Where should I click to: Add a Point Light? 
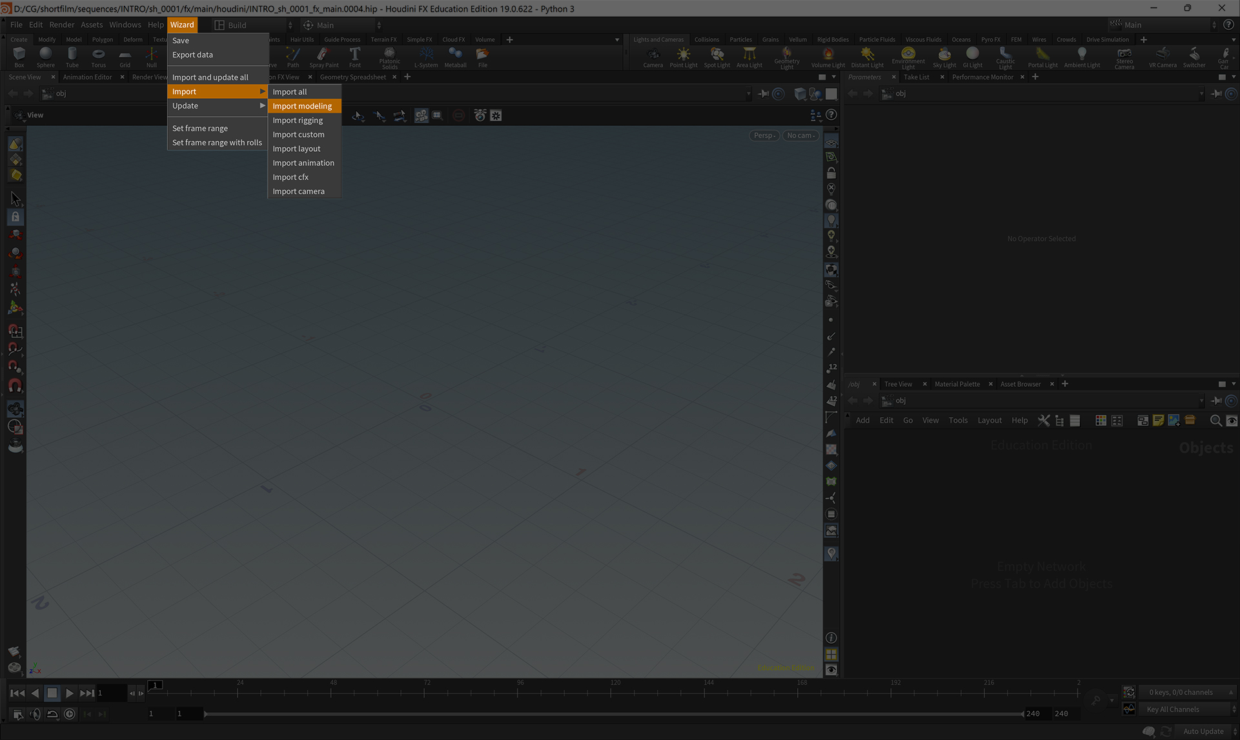(x=684, y=57)
